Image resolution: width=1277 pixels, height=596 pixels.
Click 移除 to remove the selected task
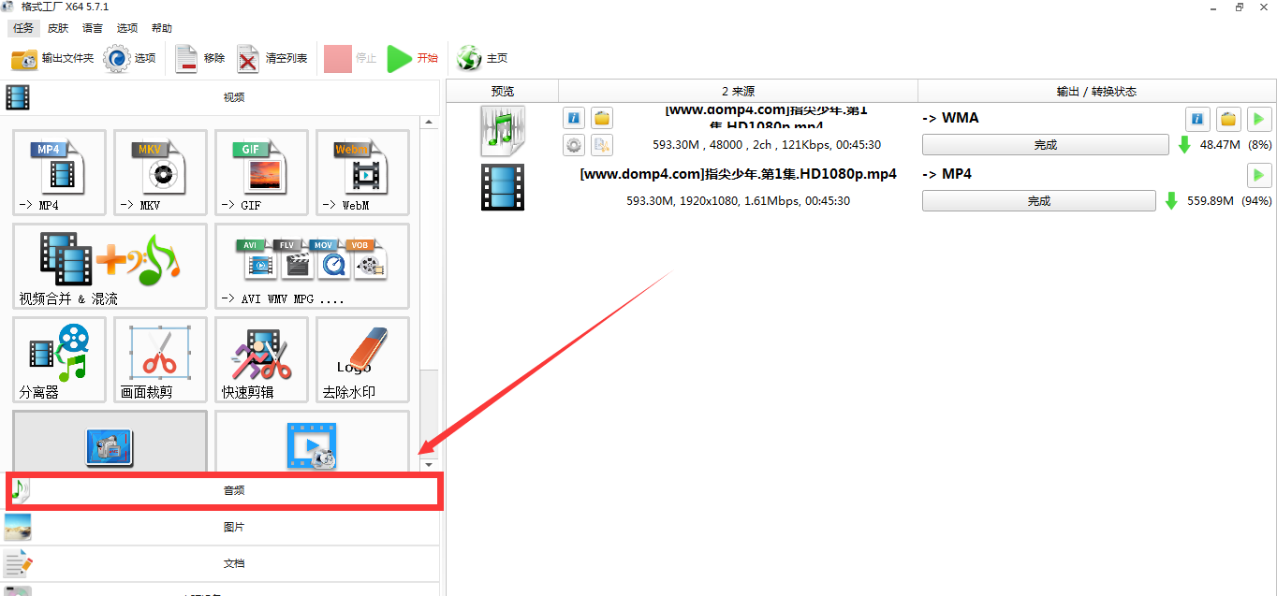pos(200,58)
